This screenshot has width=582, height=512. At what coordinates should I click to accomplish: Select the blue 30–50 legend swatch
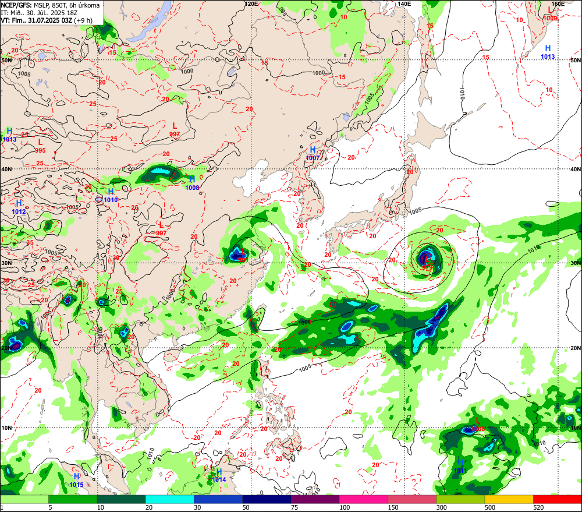click(218, 499)
